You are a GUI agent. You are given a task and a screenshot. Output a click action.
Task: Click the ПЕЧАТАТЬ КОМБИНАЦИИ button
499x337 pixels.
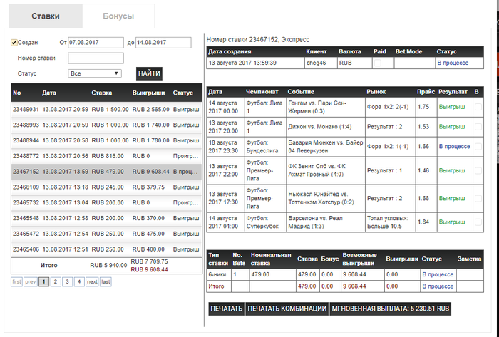[287, 309]
